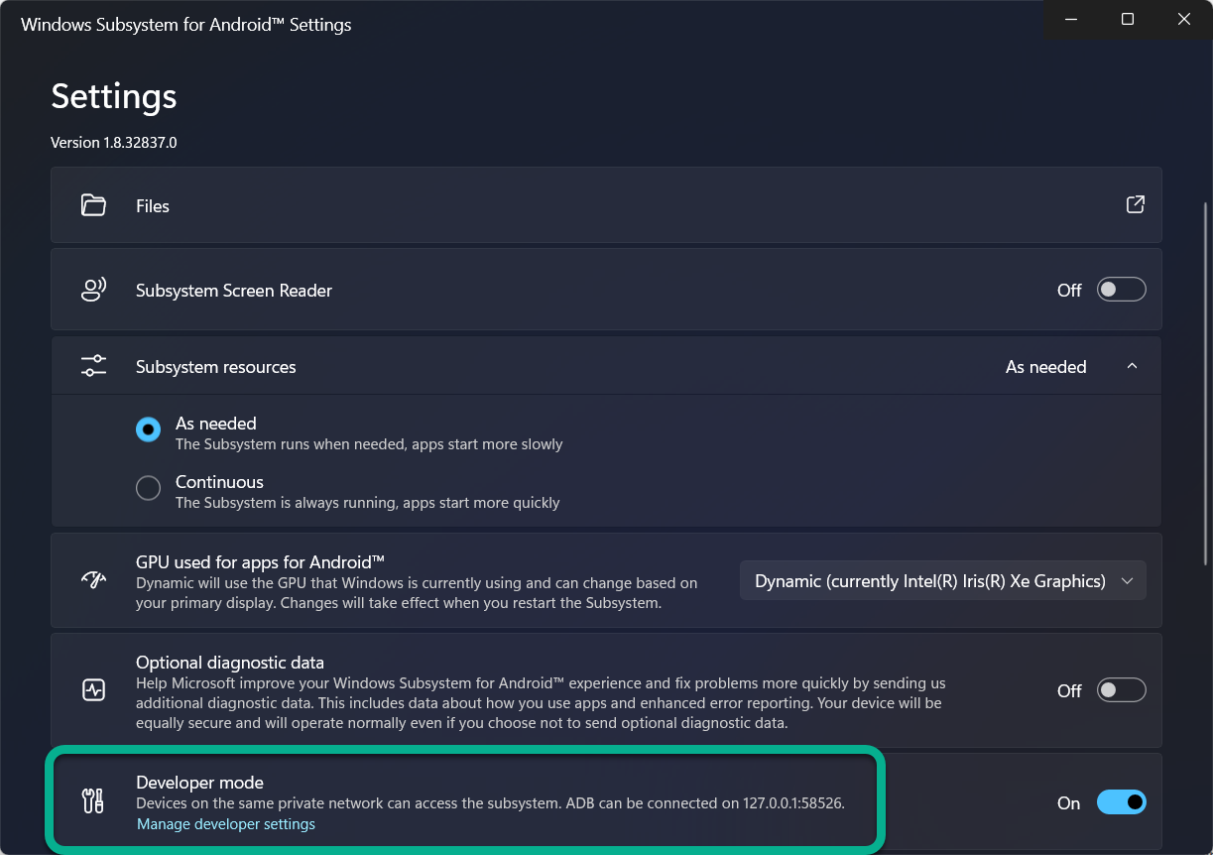Image resolution: width=1213 pixels, height=855 pixels.
Task: Open Files via the external link icon
Action: tap(1135, 204)
